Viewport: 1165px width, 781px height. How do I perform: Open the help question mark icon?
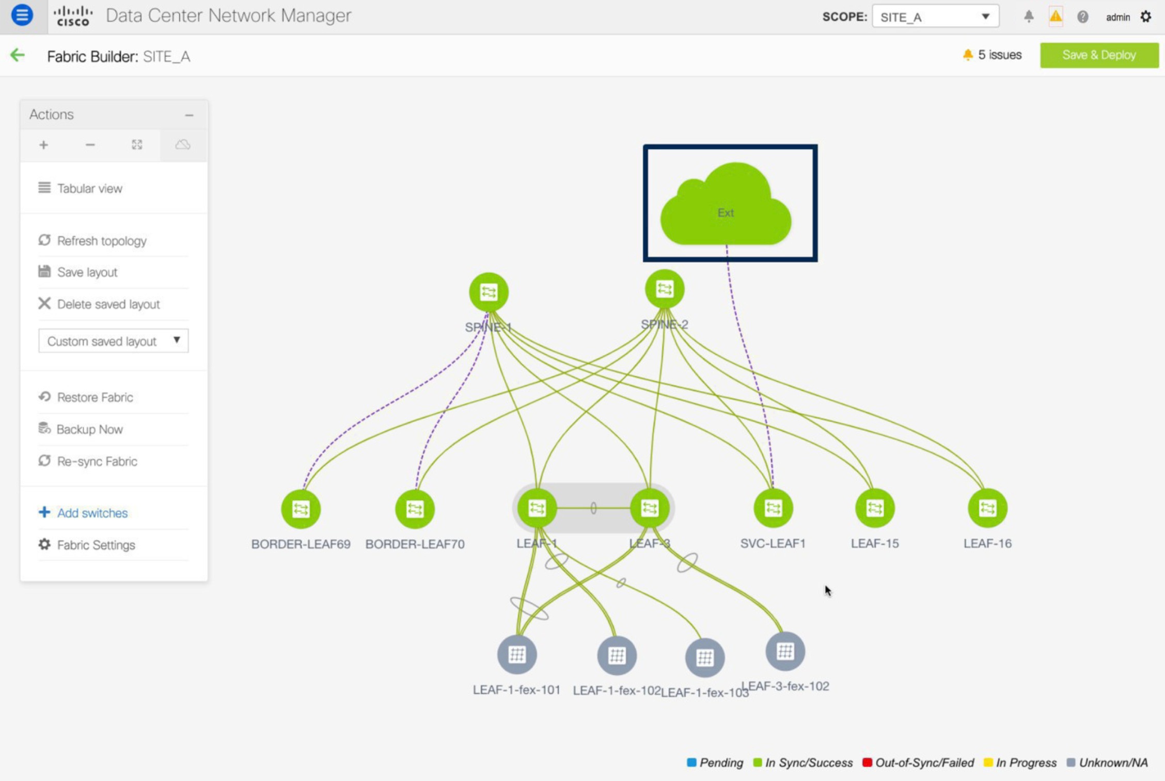1082,17
